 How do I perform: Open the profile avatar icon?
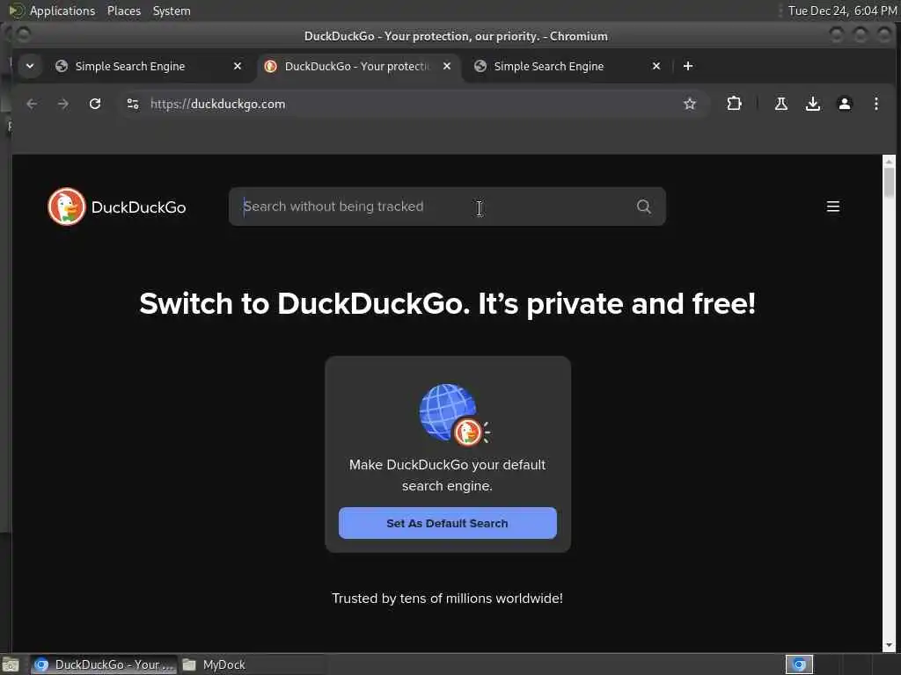[844, 104]
